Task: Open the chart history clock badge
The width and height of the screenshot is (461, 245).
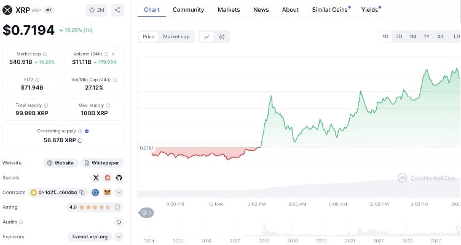Action: (x=146, y=212)
